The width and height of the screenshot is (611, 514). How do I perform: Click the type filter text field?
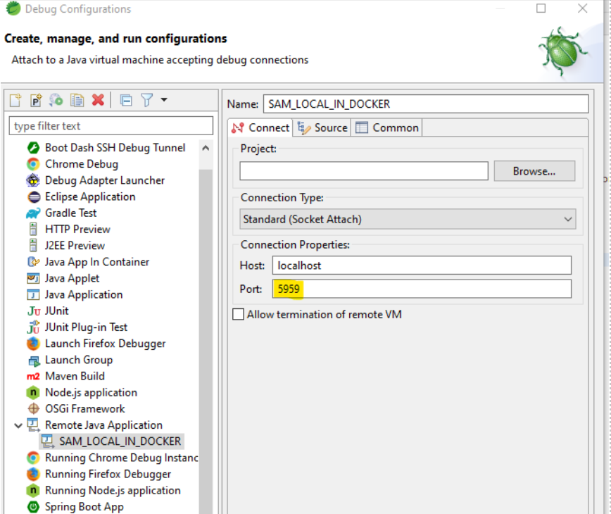click(111, 126)
